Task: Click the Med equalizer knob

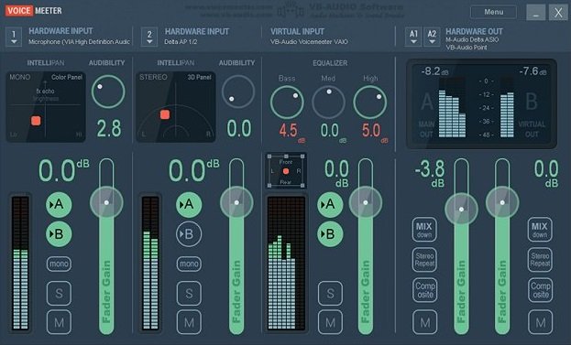Action: (328, 102)
